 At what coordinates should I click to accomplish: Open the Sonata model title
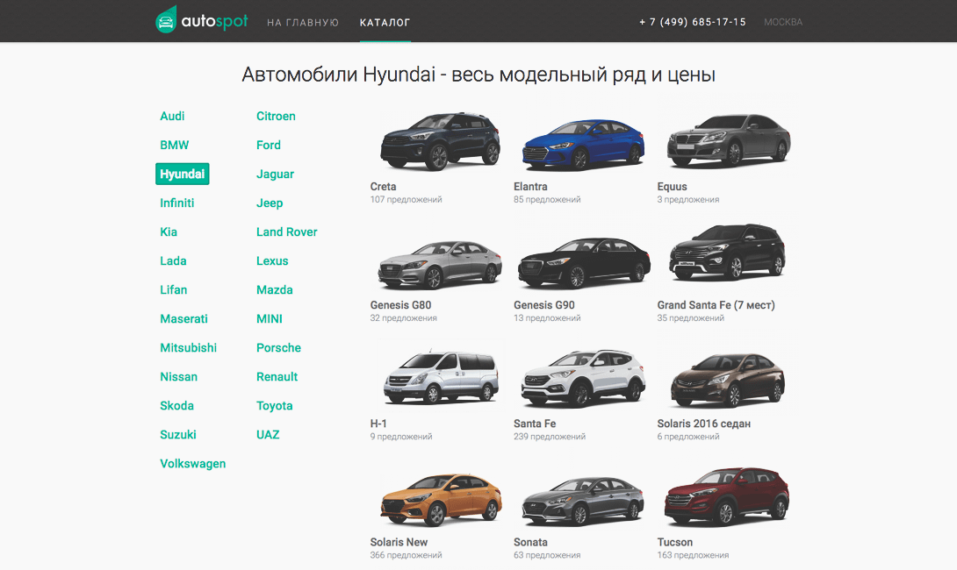(530, 542)
